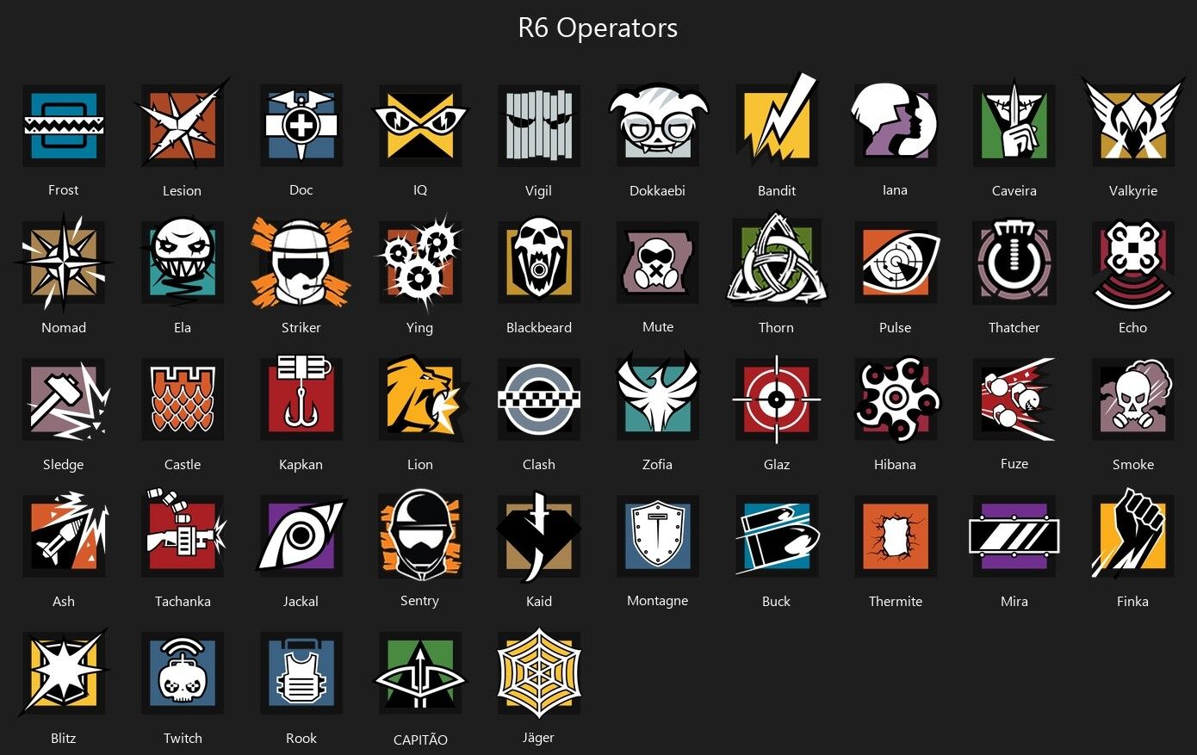Pick the Nomad compass star icon
Viewport: 1197px width, 755px height.
(64, 262)
